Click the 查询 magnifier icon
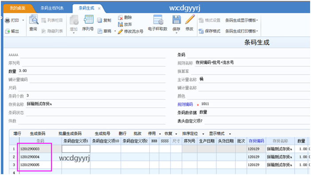311x175 pixels. (34, 19)
